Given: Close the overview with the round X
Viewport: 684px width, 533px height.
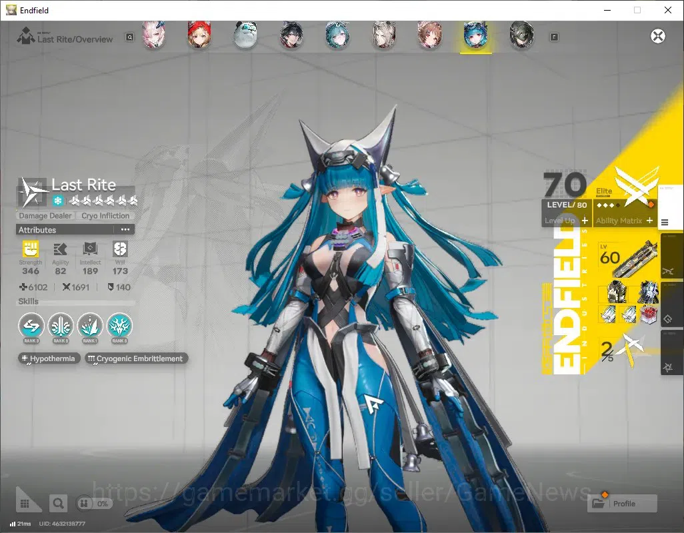Looking at the screenshot, I should point(658,36).
